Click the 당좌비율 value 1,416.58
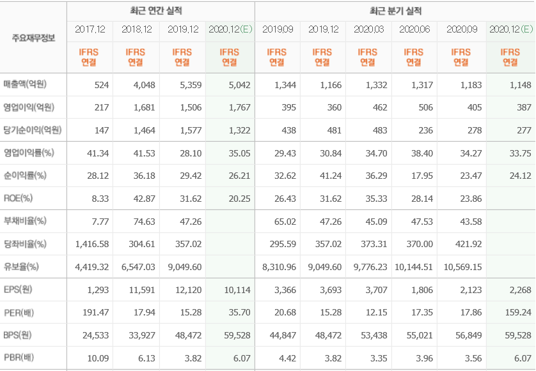Screen dimensions: 536x371 (92, 244)
